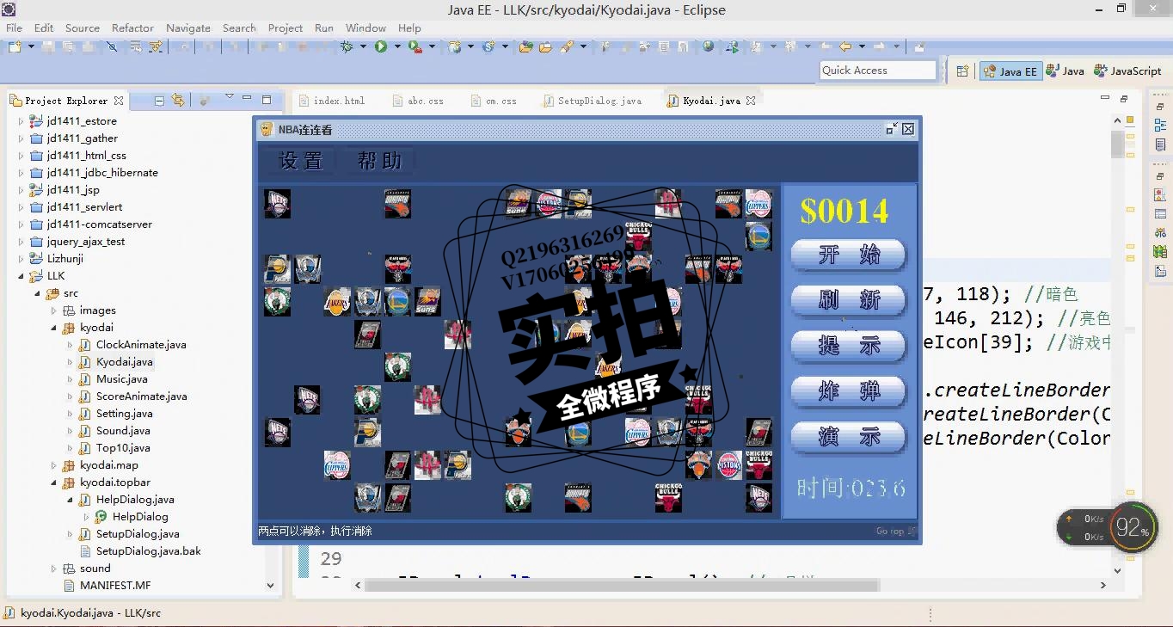The height and width of the screenshot is (627, 1173).
Task: Switch to Java perspective
Action: point(1065,71)
